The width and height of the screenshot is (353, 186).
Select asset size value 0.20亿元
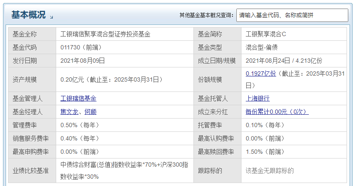tap(72, 80)
